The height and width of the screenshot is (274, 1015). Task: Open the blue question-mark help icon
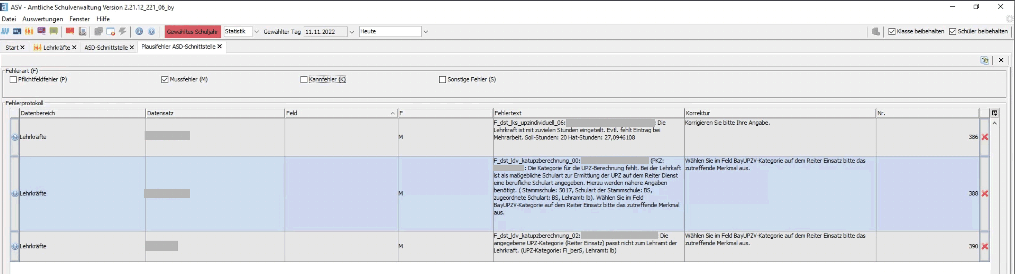pos(151,31)
